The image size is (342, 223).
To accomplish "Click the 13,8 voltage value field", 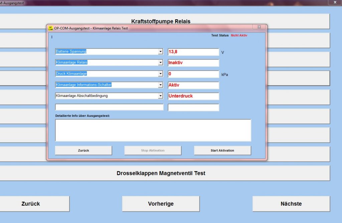I will [x=193, y=52].
